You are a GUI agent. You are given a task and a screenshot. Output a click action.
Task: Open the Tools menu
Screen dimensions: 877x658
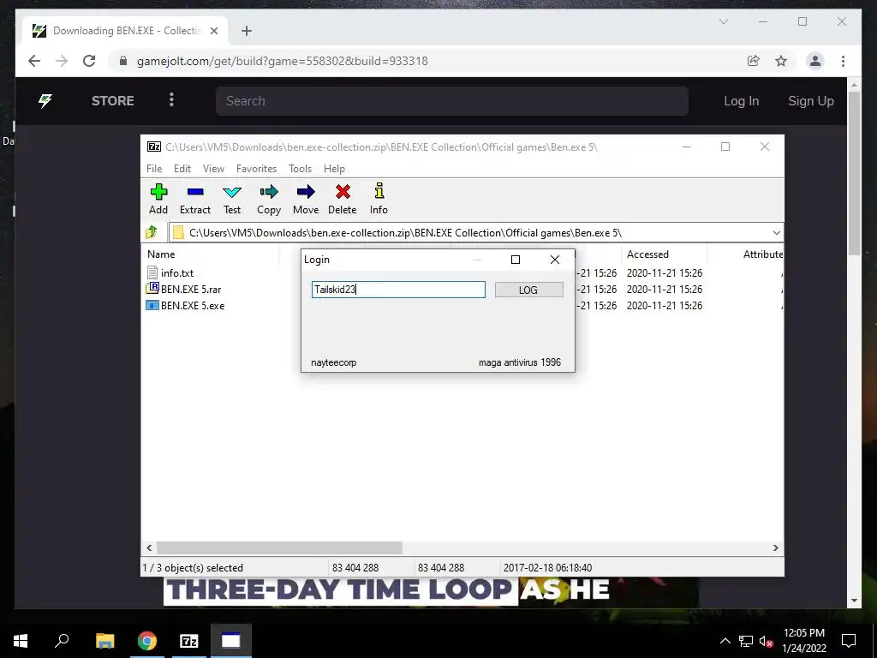(x=301, y=169)
